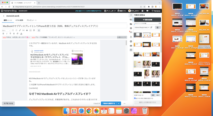
Task: Dismiss the ランキング release notification
Action: coord(74,37)
